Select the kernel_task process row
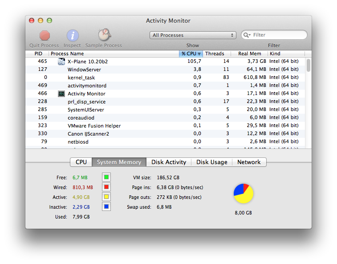Viewport: 337px width, 264px height. coord(165,78)
